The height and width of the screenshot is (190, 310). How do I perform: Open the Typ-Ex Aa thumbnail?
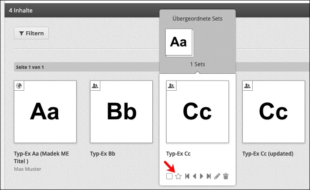45,112
